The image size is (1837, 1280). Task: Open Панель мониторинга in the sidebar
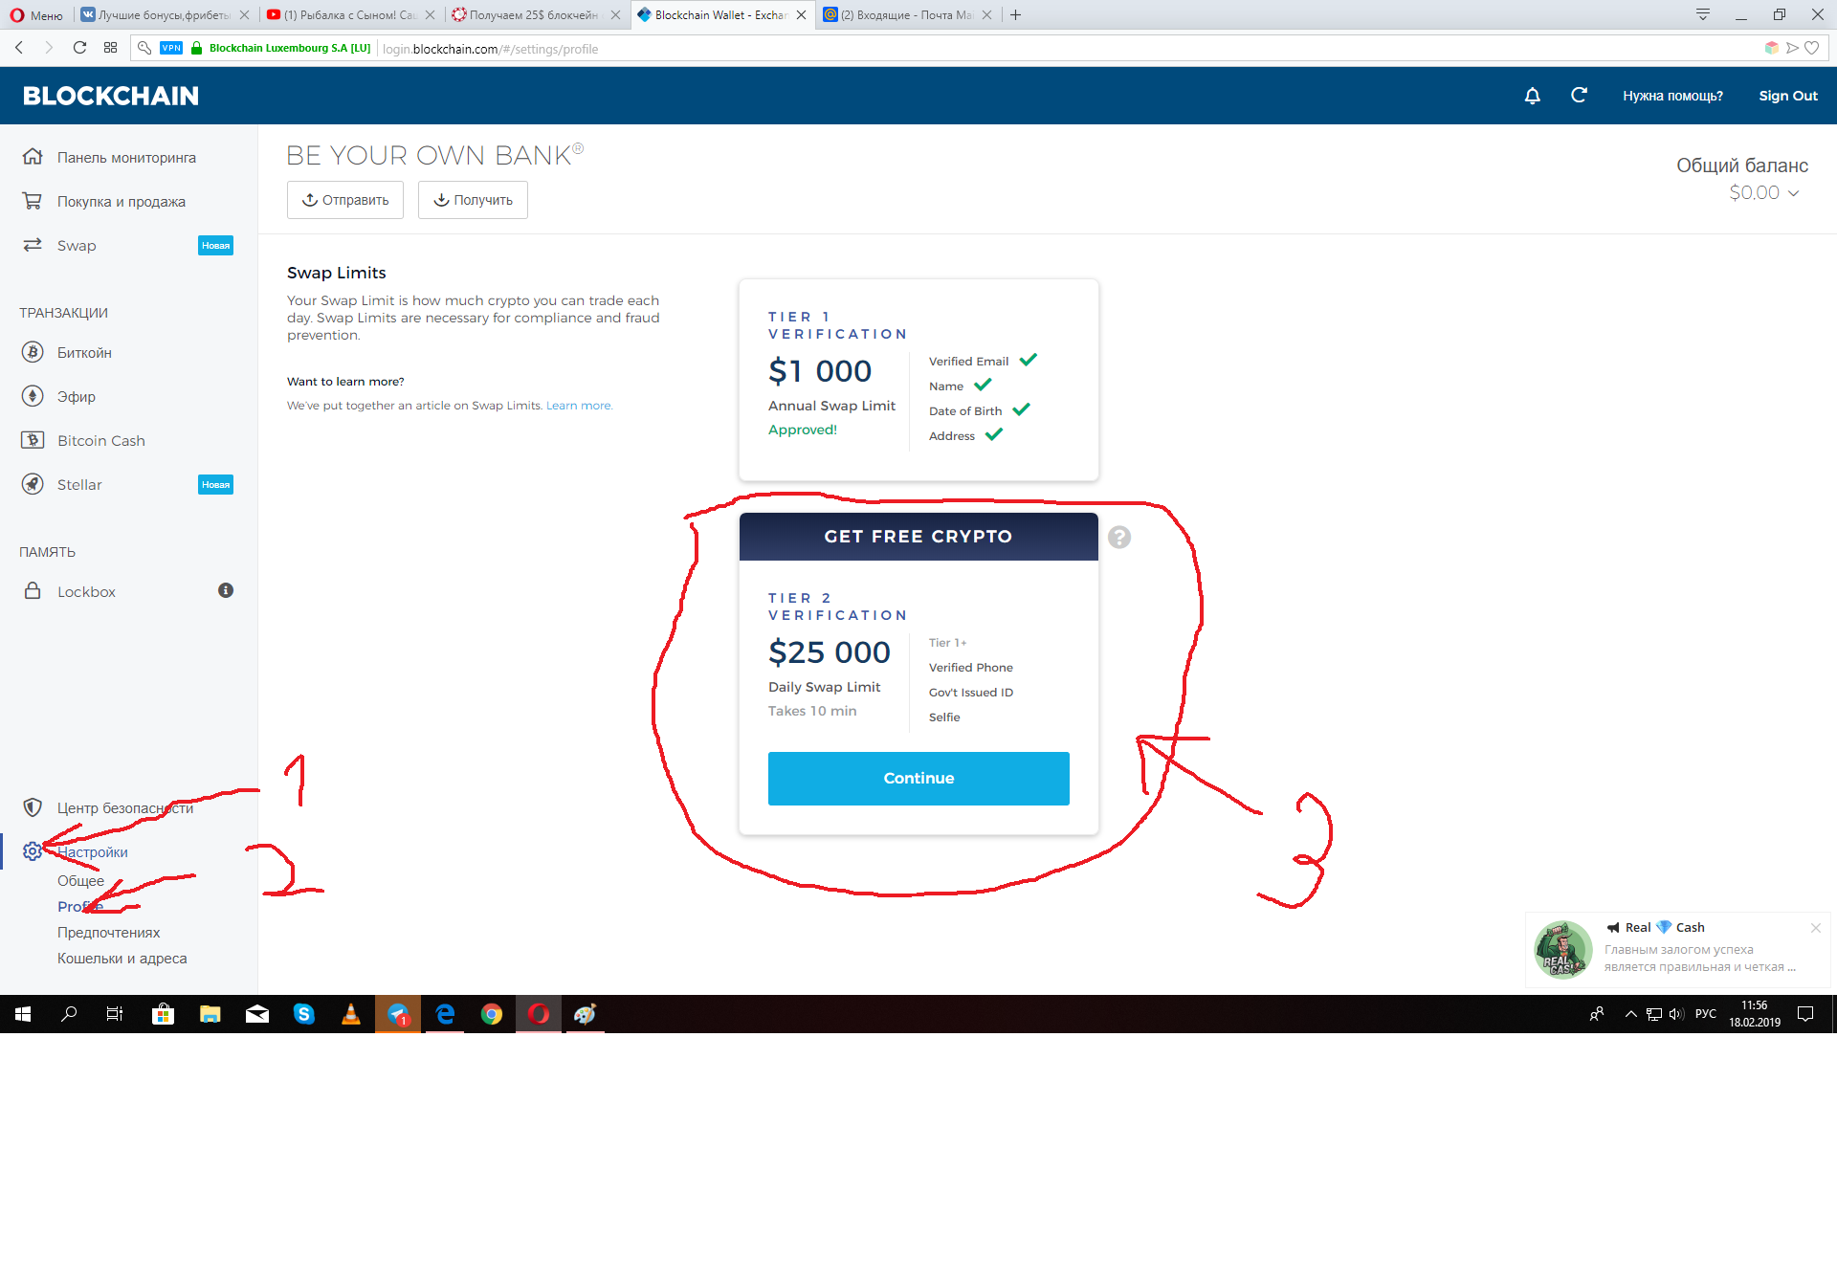click(x=128, y=157)
